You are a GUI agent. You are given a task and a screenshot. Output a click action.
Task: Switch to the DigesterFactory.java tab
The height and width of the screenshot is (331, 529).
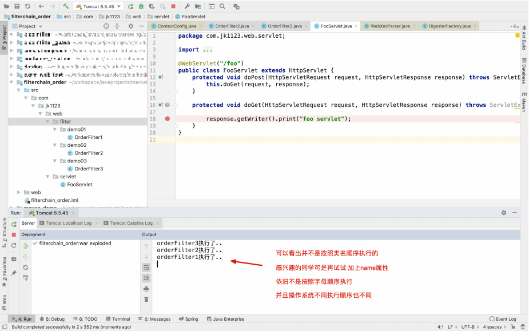click(450, 26)
